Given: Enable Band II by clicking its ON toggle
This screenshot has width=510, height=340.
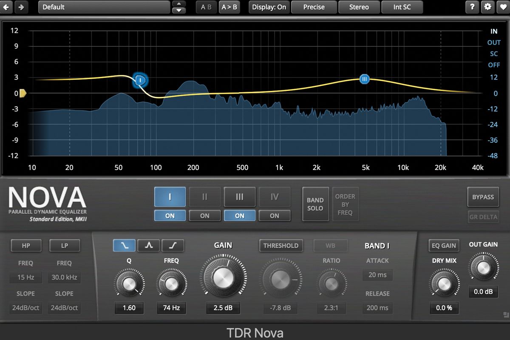Looking at the screenshot, I should 204,215.
